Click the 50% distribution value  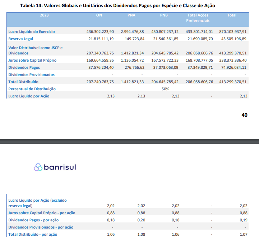click(165, 89)
